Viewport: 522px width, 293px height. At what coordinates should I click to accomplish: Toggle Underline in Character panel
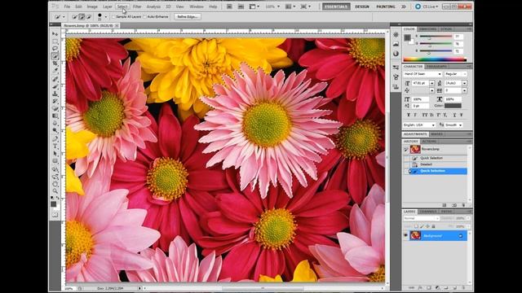pos(455,115)
